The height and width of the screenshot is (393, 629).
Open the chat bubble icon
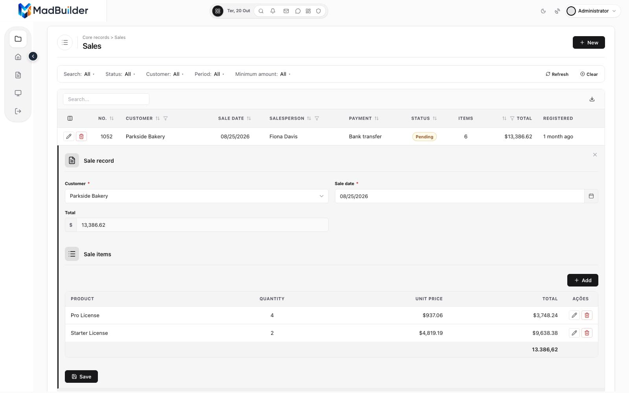click(298, 11)
